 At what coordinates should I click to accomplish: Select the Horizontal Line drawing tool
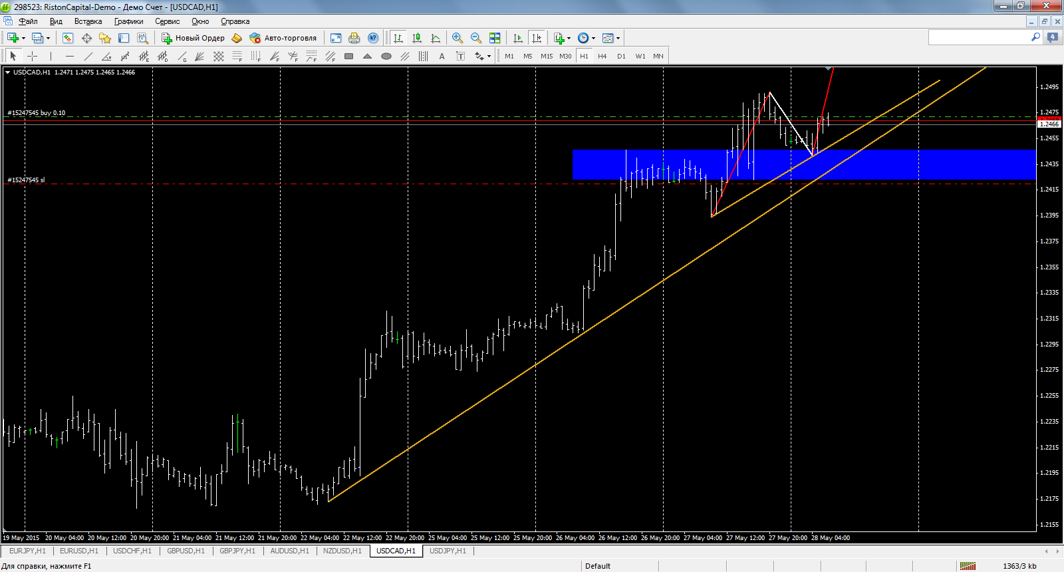click(69, 57)
